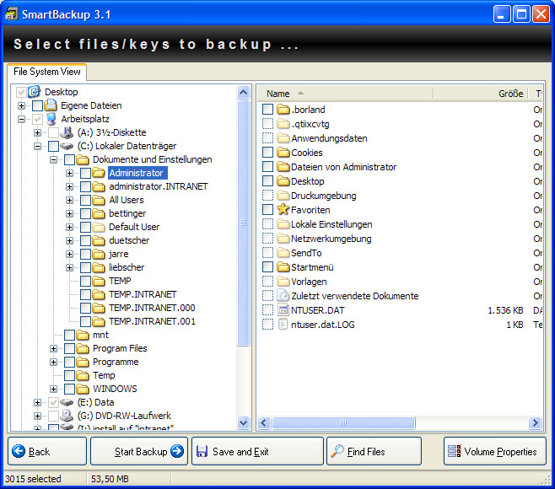Viewport: 555px width, 489px height.
Task: Click the floppy drive icon for A:
Action: pos(67,132)
